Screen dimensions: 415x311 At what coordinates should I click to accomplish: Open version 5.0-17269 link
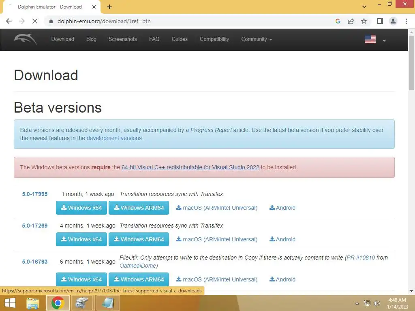click(35, 226)
